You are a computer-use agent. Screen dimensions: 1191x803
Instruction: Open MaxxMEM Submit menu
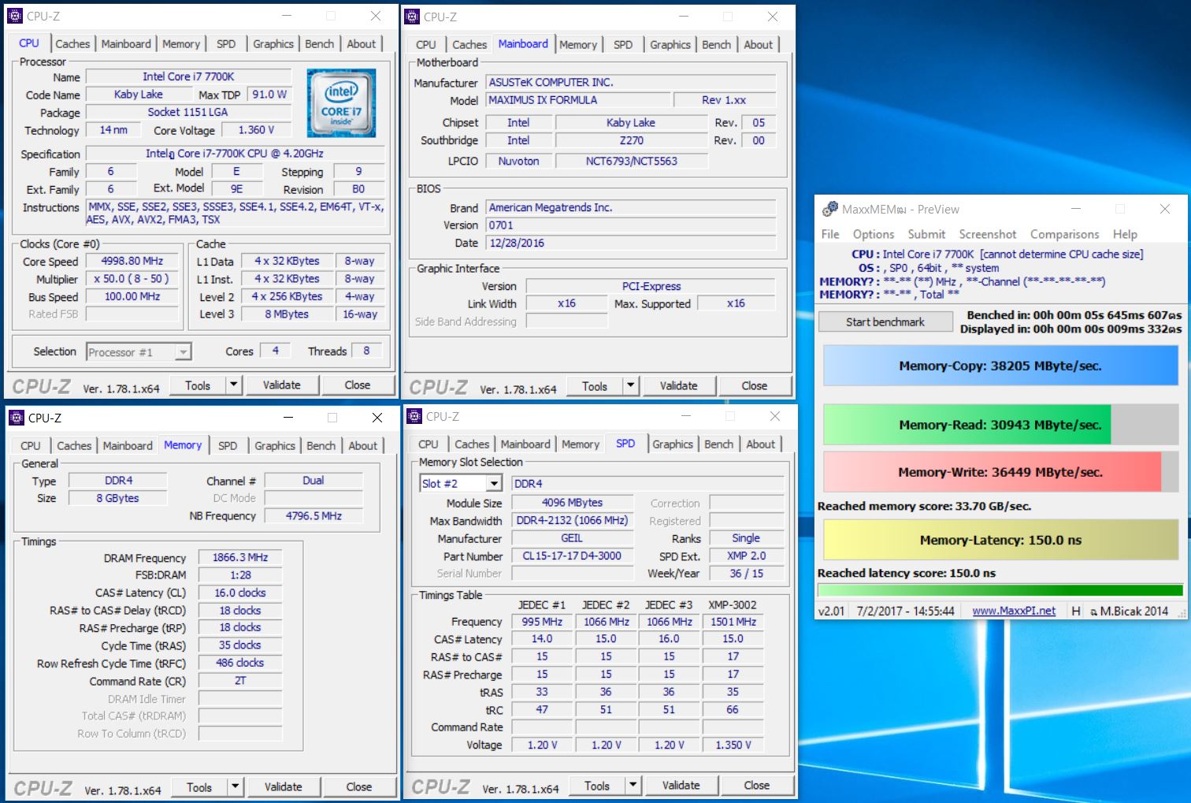(926, 234)
